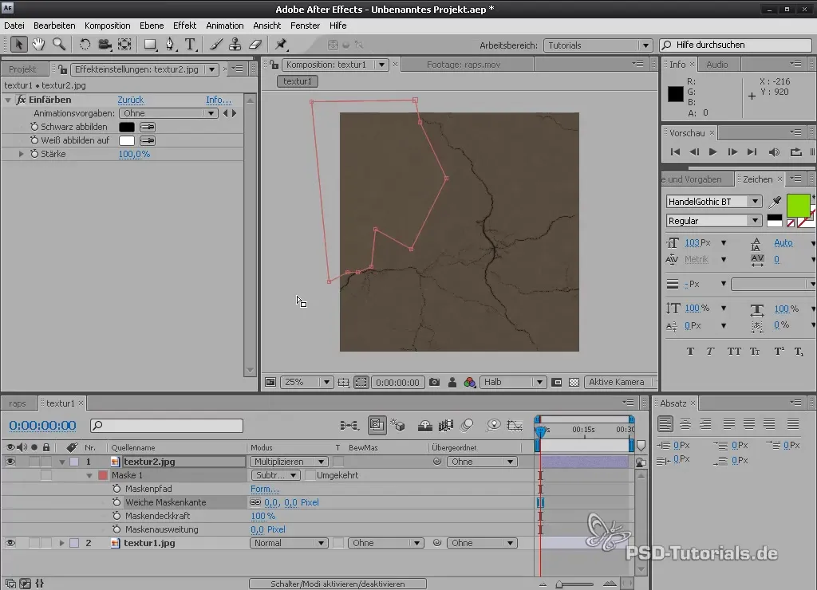Open the Komposition menu
This screenshot has height=590, width=817.
[108, 26]
